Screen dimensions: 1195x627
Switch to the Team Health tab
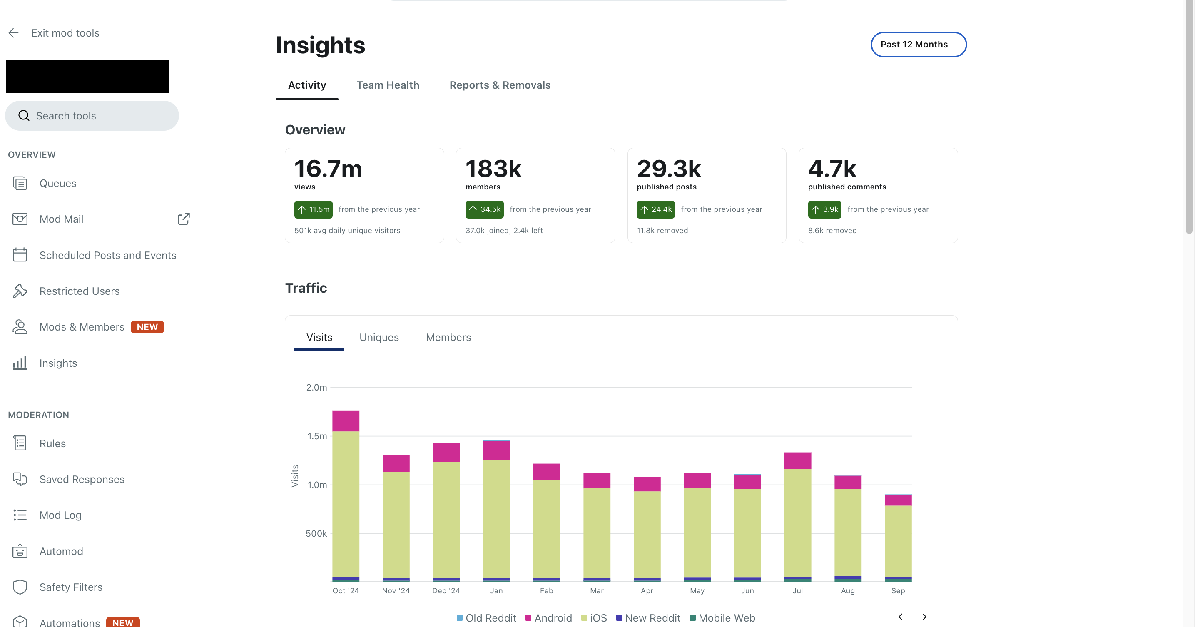click(387, 85)
